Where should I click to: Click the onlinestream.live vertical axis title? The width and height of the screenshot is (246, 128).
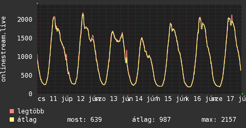(3, 49)
